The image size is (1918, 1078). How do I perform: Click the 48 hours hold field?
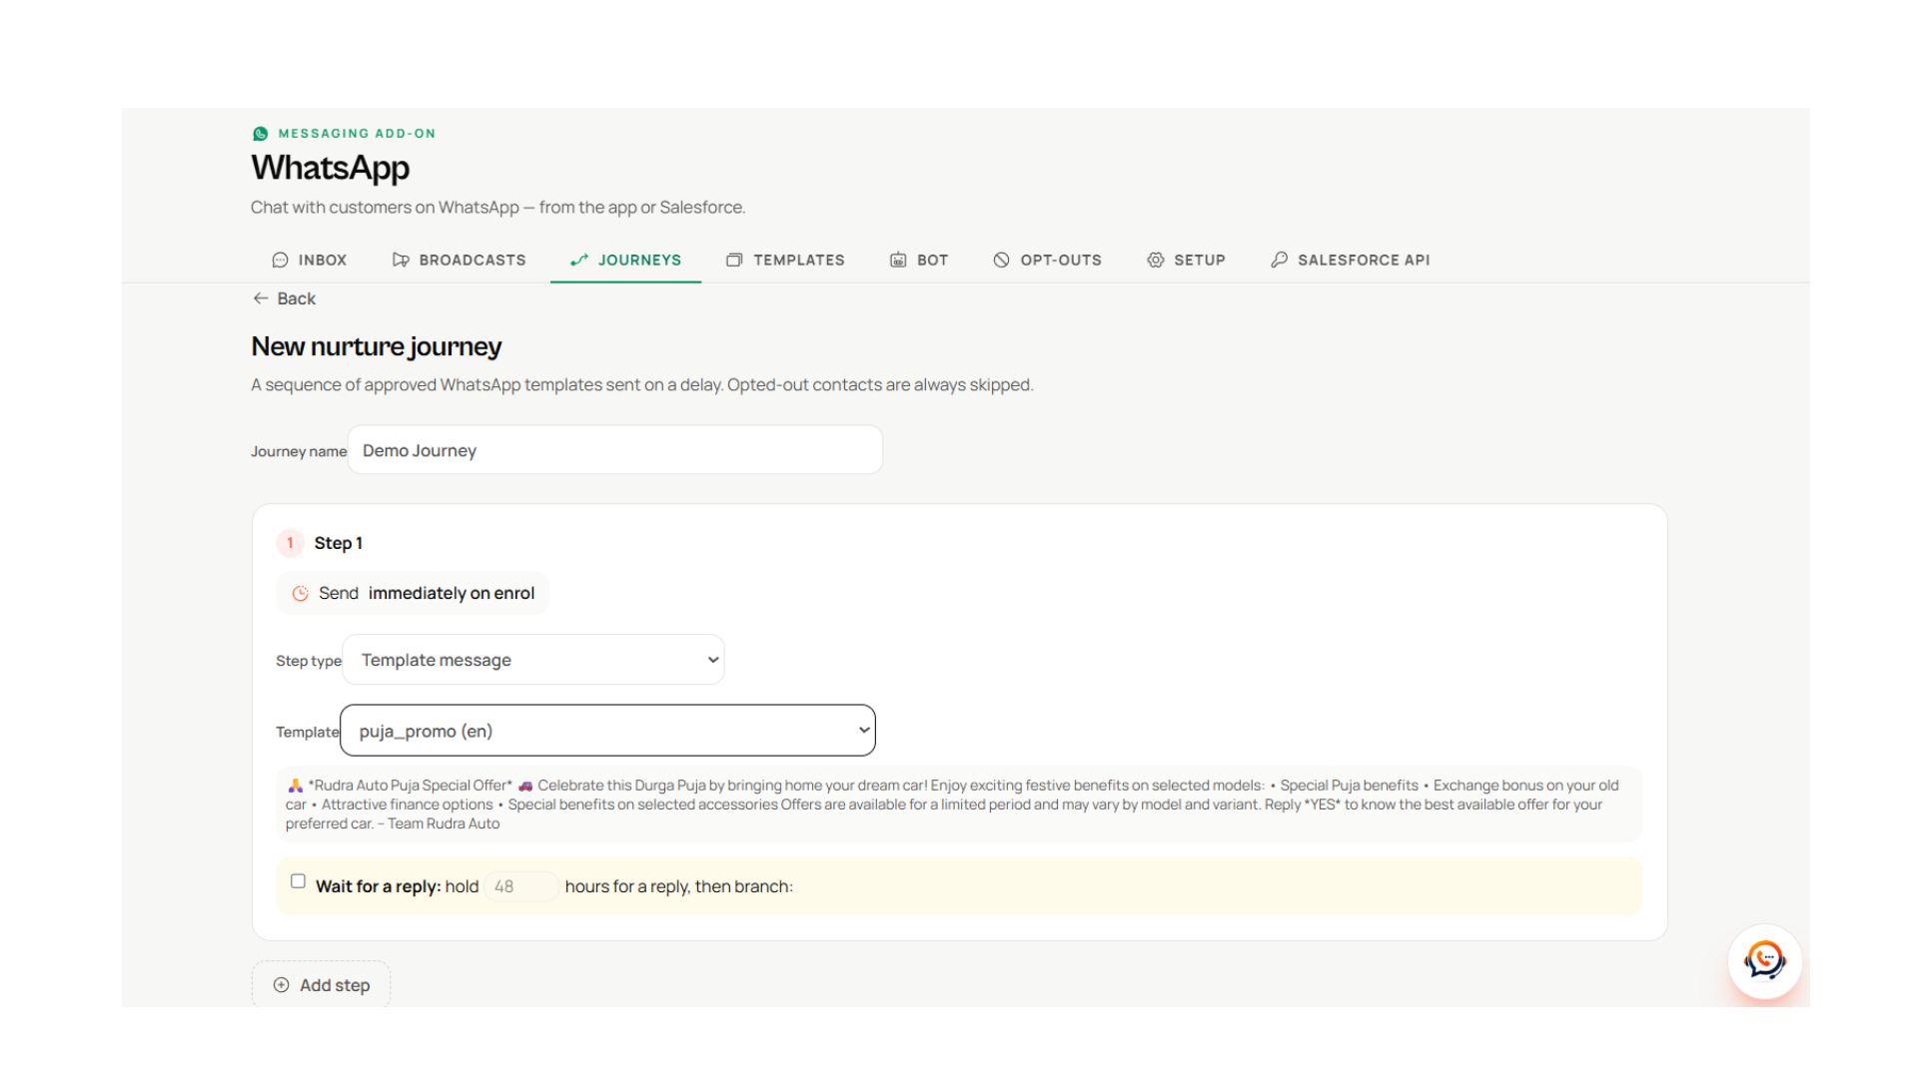pos(521,886)
